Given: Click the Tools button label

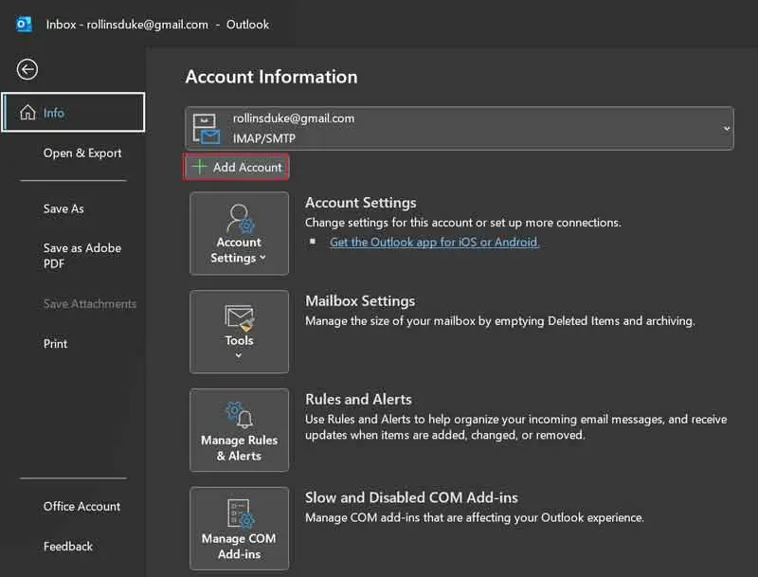Looking at the screenshot, I should point(240,341).
